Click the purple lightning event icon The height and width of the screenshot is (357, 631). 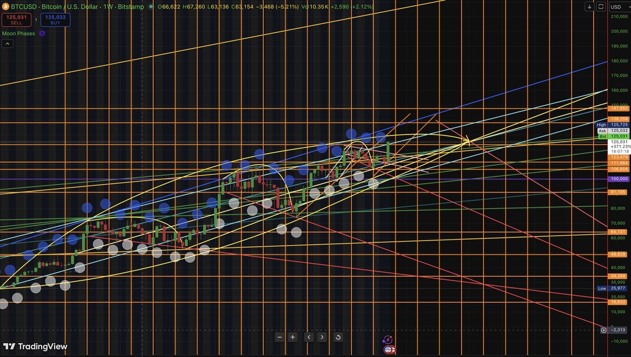(388, 341)
